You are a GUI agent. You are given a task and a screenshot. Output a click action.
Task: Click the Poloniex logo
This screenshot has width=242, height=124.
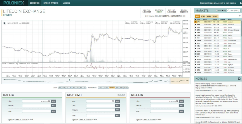point(14,3)
